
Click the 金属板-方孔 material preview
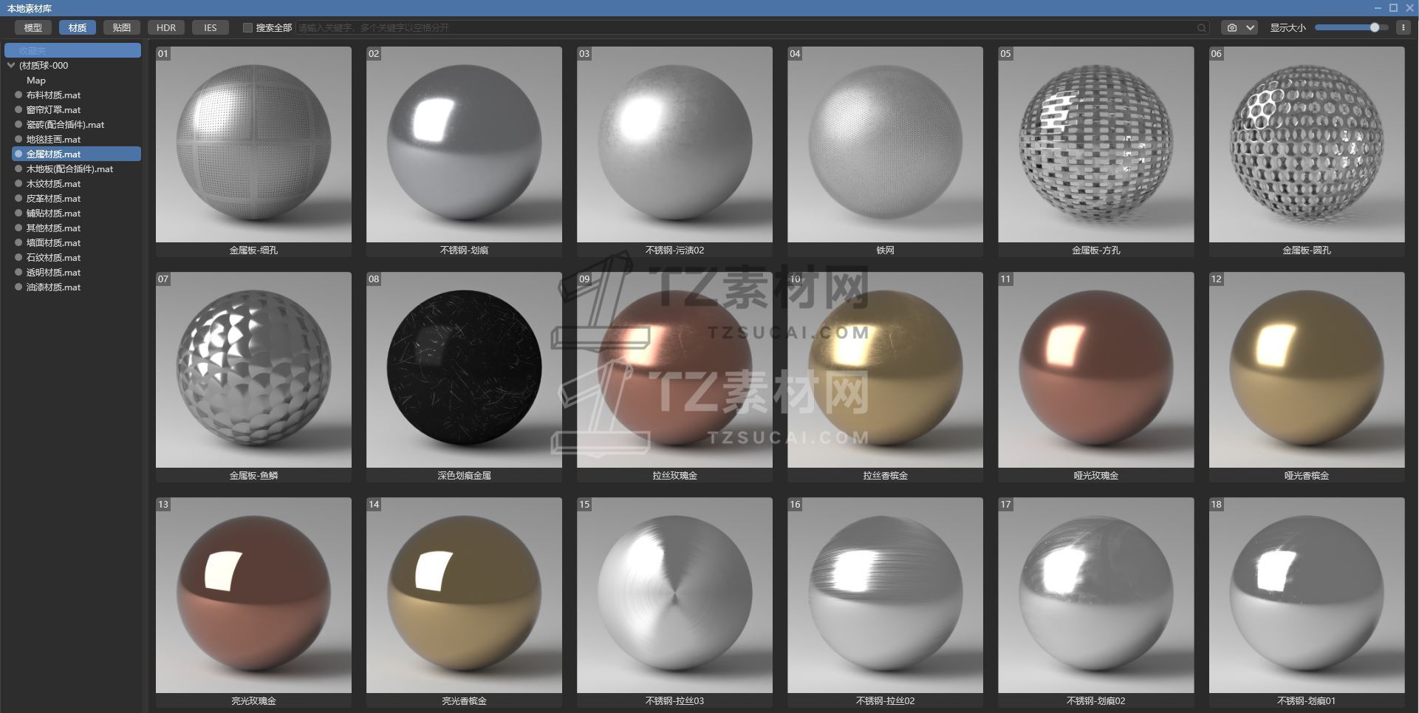[x=1096, y=145]
